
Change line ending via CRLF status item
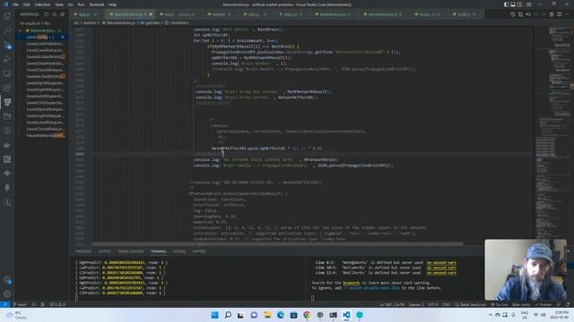tap(447, 304)
